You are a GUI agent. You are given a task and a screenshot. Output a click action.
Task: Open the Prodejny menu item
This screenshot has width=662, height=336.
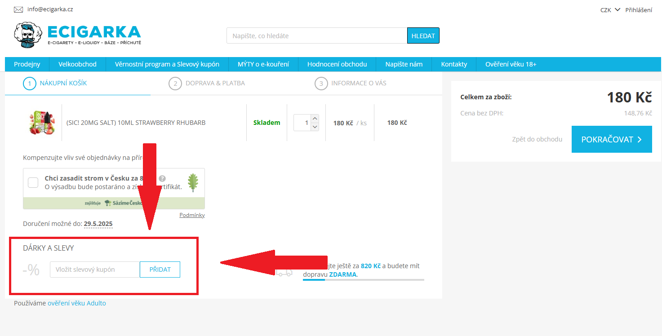click(27, 64)
